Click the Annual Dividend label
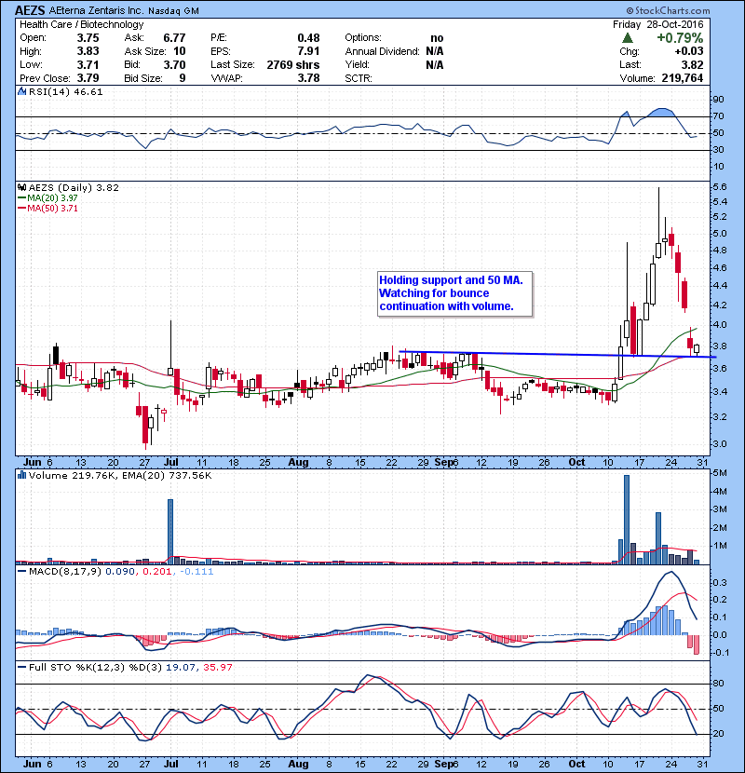 click(382, 51)
